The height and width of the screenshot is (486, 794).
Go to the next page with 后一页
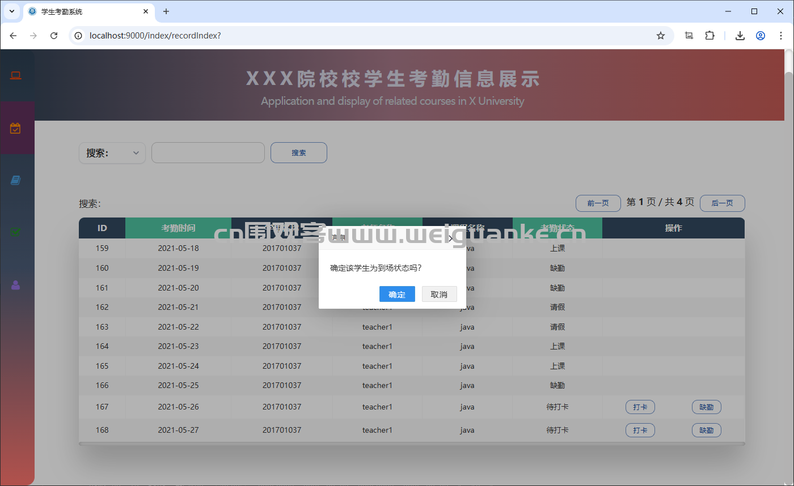point(722,203)
